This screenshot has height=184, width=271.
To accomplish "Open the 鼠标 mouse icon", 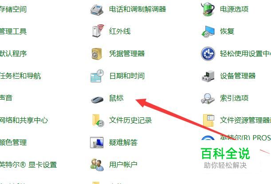I will tap(97, 99).
